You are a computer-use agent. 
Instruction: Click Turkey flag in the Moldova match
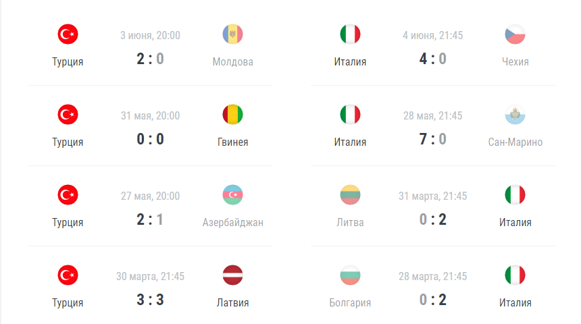click(x=68, y=34)
